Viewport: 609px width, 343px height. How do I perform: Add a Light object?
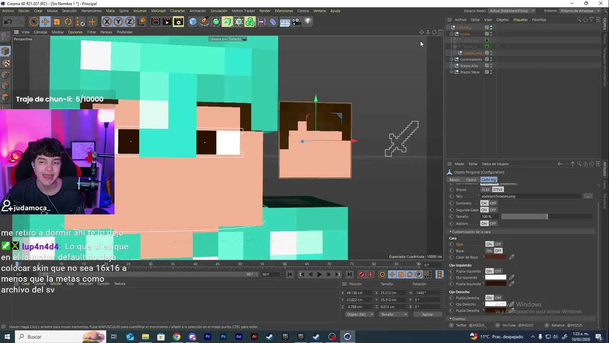(x=308, y=21)
